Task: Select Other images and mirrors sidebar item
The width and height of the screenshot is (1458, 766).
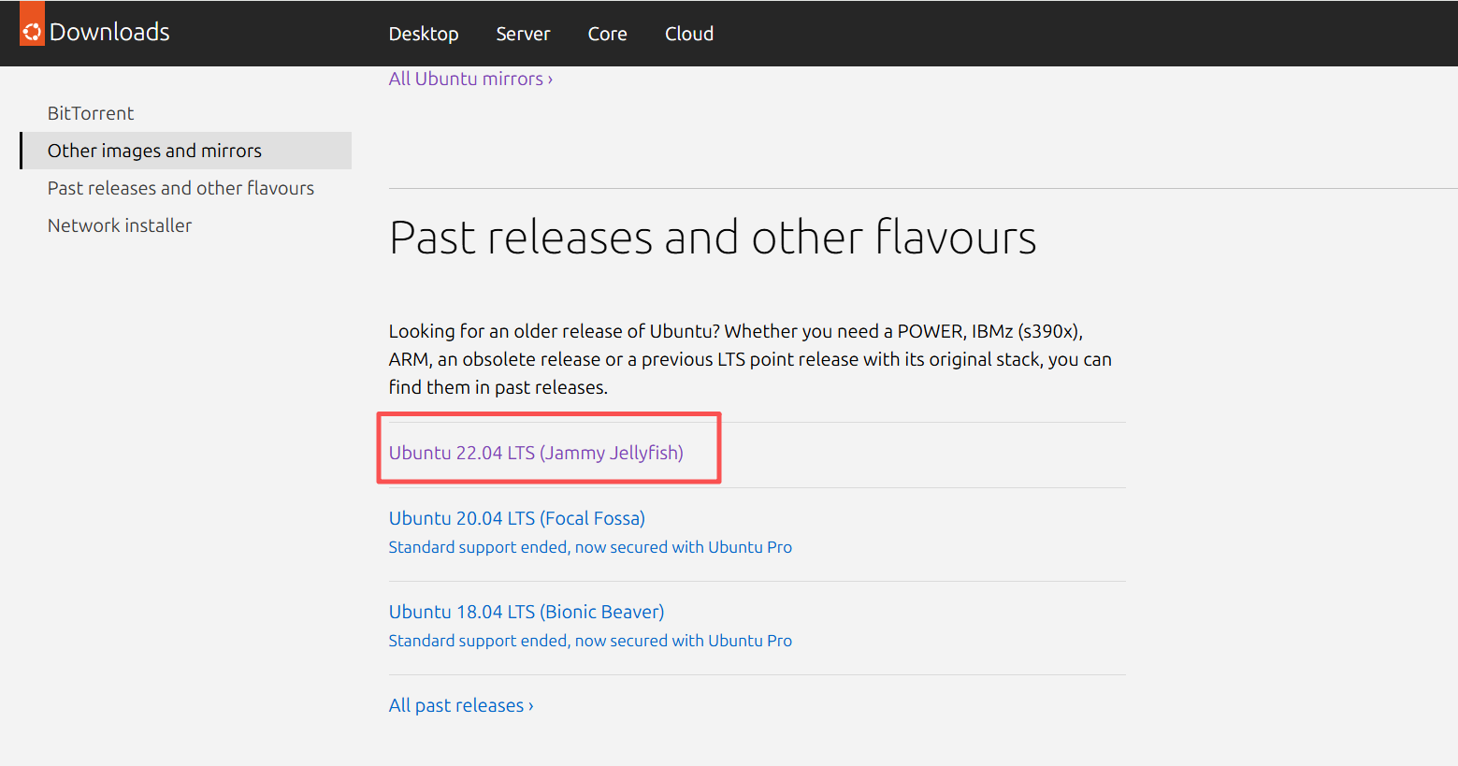Action: (185, 151)
